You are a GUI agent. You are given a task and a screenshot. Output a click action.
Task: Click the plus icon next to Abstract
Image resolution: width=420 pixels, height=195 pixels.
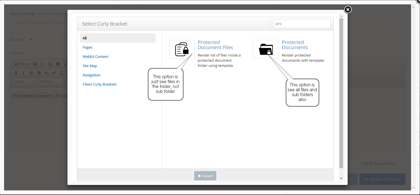tap(31, 40)
